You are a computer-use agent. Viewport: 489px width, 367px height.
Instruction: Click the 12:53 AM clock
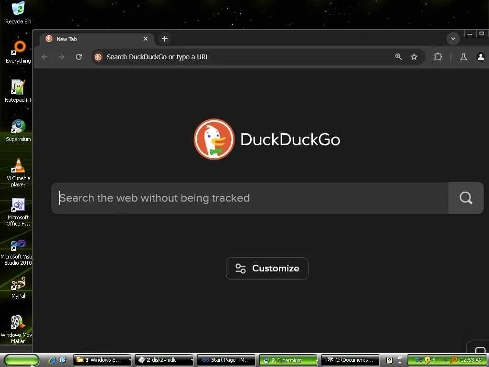point(471,360)
